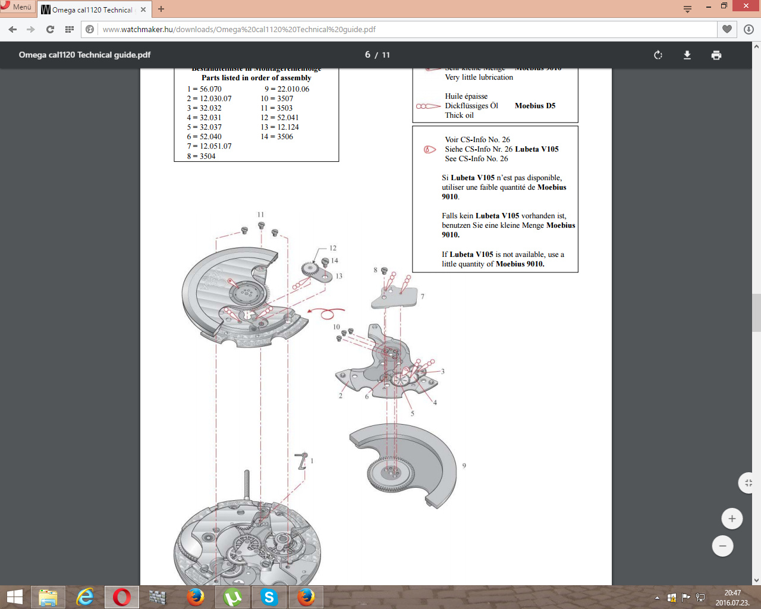Rotate the PDF document clockwise
Screen dimensions: 761x609
pyautogui.click(x=658, y=55)
